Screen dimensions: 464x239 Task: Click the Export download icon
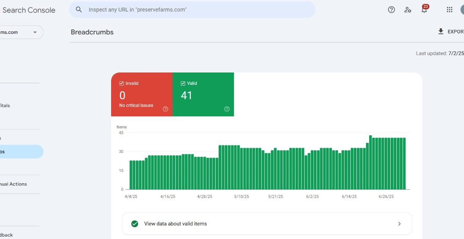coord(441,31)
